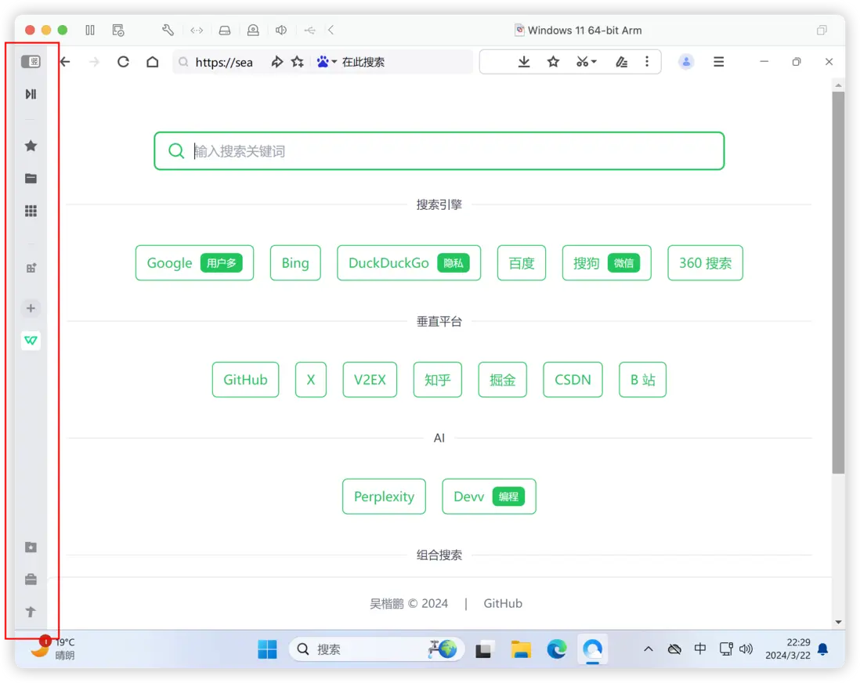The height and width of the screenshot is (683, 860).
Task: Go to the browser home page
Action: point(153,62)
